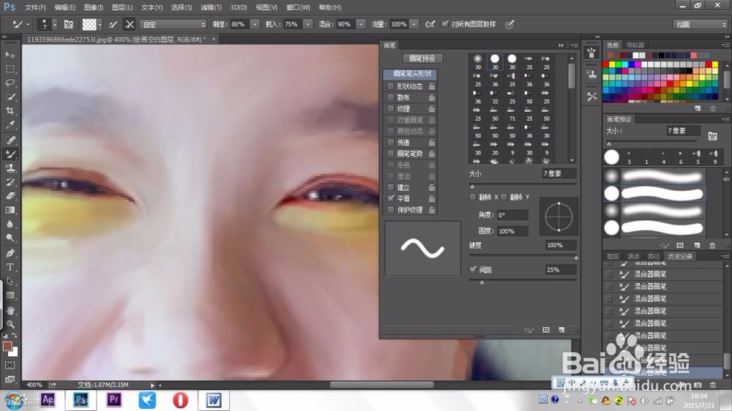Open the 混合 90% value dropdown
Screen dimensions: 732x411
361,24
